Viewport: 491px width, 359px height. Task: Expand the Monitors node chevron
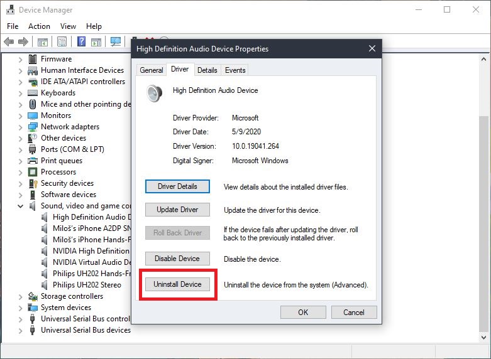[20, 115]
